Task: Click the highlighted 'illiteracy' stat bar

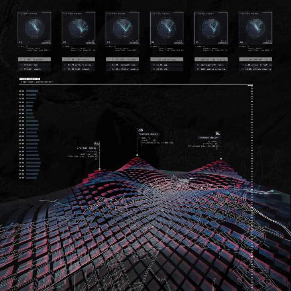Action: point(79,59)
